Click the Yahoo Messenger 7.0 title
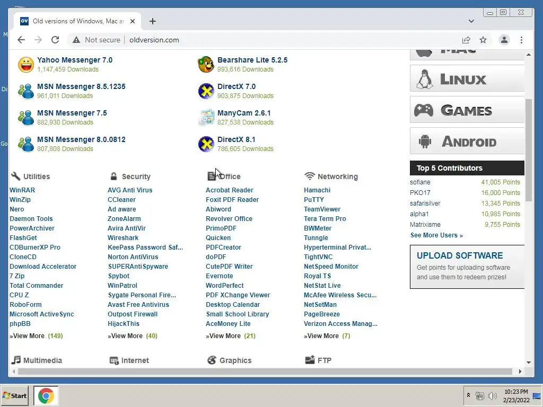 75,60
